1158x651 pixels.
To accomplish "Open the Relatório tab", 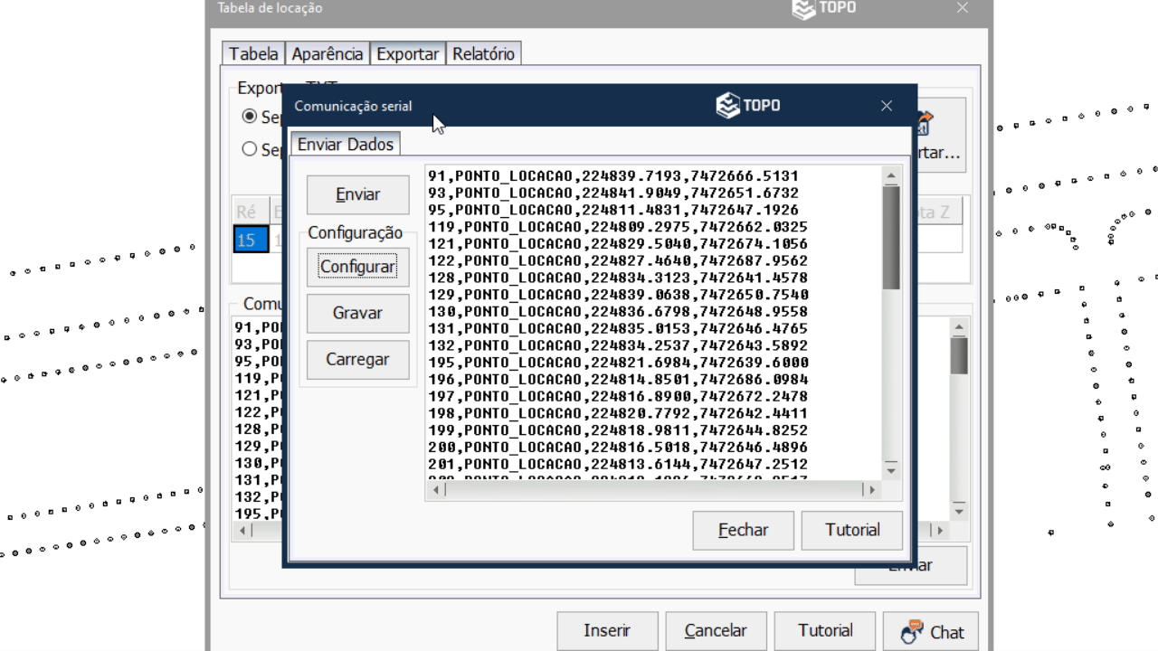I will pyautogui.click(x=483, y=54).
